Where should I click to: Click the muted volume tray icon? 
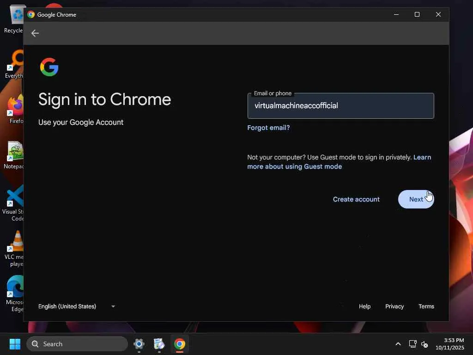424,344
